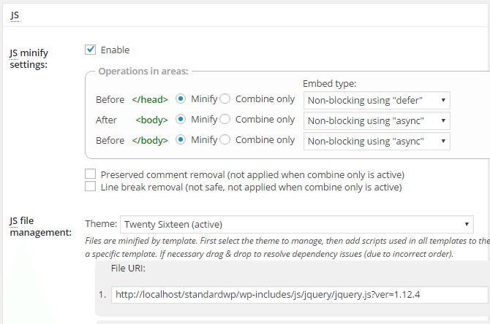Select Combine only for Before </head> area

point(225,99)
